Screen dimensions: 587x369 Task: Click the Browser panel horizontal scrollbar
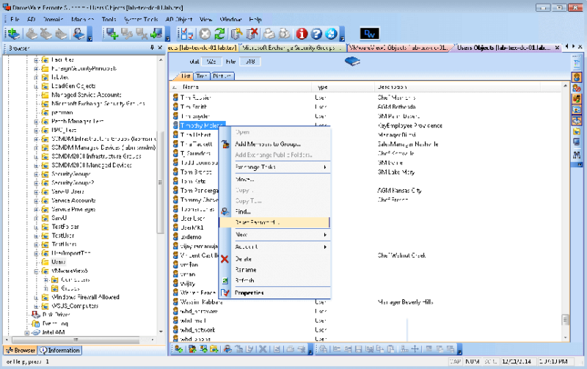(x=76, y=340)
